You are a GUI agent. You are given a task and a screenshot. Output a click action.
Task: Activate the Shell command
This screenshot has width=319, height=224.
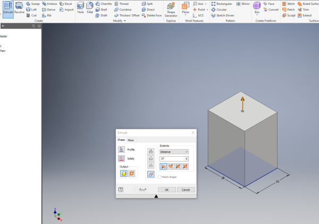(102, 10)
